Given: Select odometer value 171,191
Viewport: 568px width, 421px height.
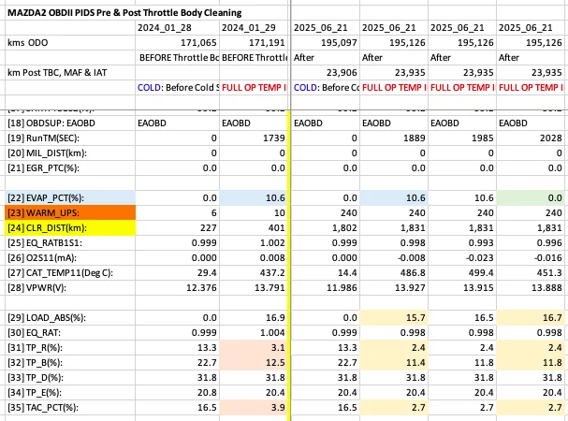Looking at the screenshot, I should [x=254, y=43].
